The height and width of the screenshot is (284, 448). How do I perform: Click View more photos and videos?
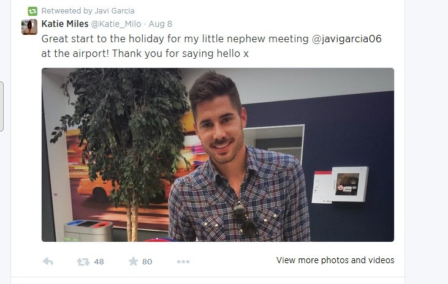click(335, 260)
